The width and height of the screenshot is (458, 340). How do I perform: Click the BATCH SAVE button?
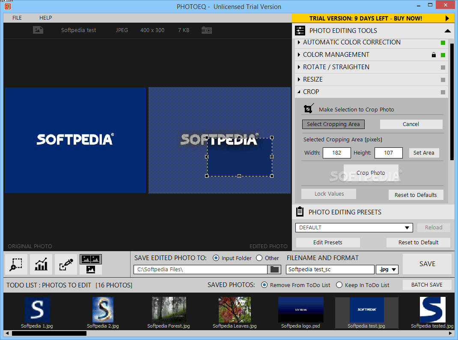(427, 285)
